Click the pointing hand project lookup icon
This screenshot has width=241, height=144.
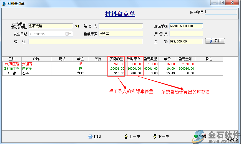tap(77, 26)
